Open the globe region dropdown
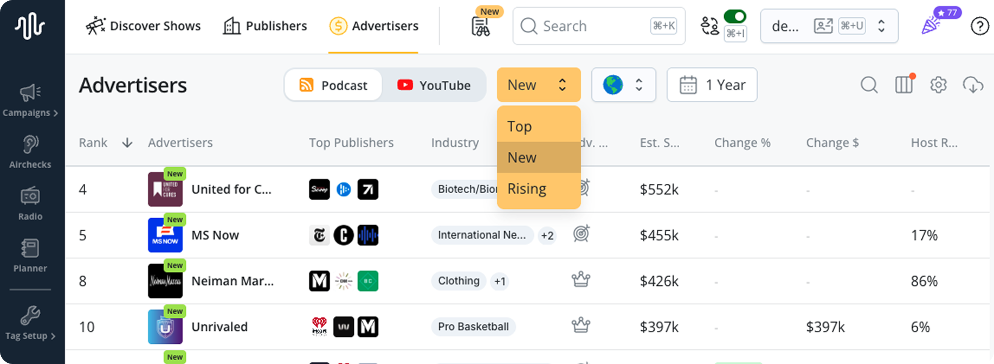 pyautogui.click(x=623, y=85)
